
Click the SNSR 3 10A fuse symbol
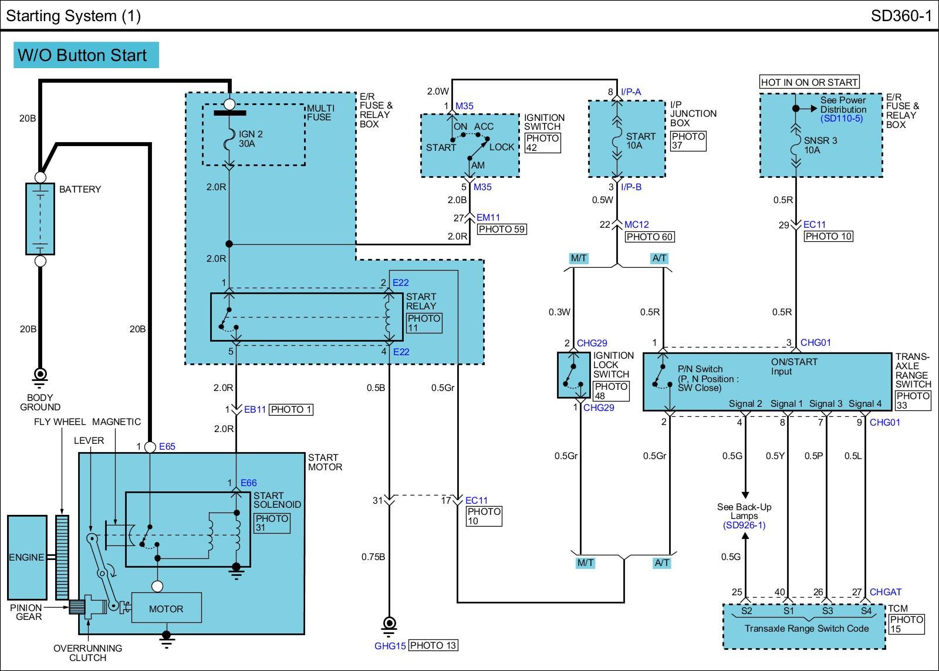[x=796, y=144]
